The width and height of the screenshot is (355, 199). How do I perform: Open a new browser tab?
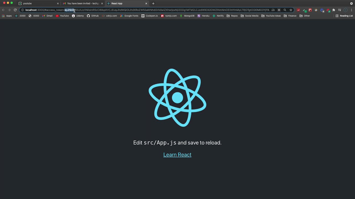pyautogui.click(x=153, y=4)
